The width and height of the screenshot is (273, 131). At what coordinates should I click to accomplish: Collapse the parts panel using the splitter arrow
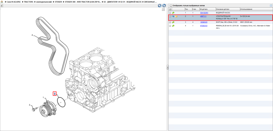[167, 67]
